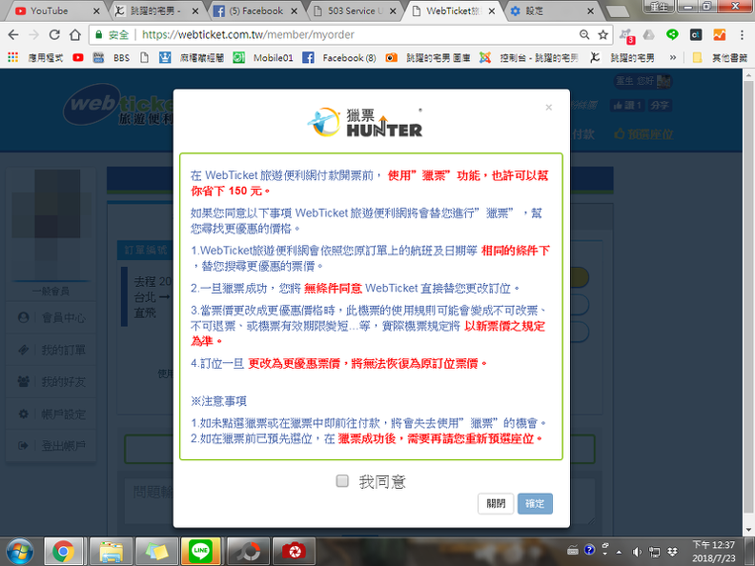Image resolution: width=755 pixels, height=566 pixels.
Task: Open the 跳躍的宅男 圖庫 bookmark
Action: 428,58
